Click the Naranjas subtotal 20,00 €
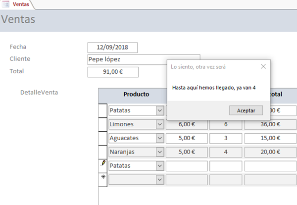The image size is (297, 205). (x=270, y=152)
